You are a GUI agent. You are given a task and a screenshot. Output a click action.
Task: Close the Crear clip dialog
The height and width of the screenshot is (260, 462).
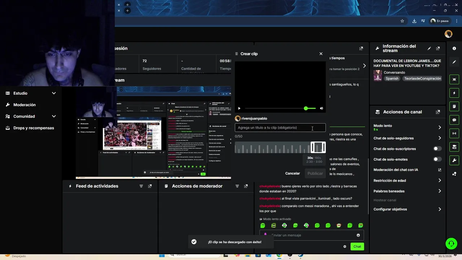(x=321, y=54)
